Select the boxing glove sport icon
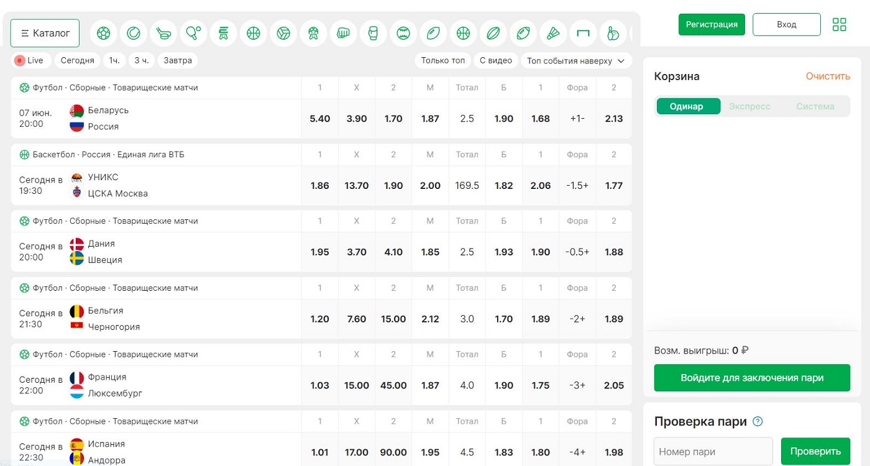The height and width of the screenshot is (466, 870). [x=373, y=33]
